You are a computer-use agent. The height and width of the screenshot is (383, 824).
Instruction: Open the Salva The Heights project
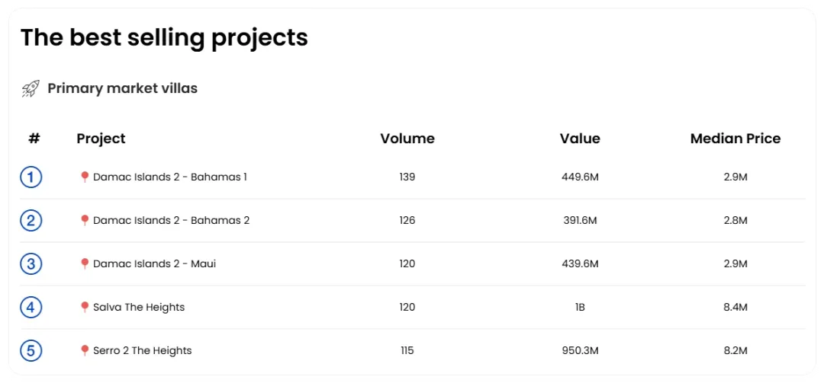coord(139,308)
